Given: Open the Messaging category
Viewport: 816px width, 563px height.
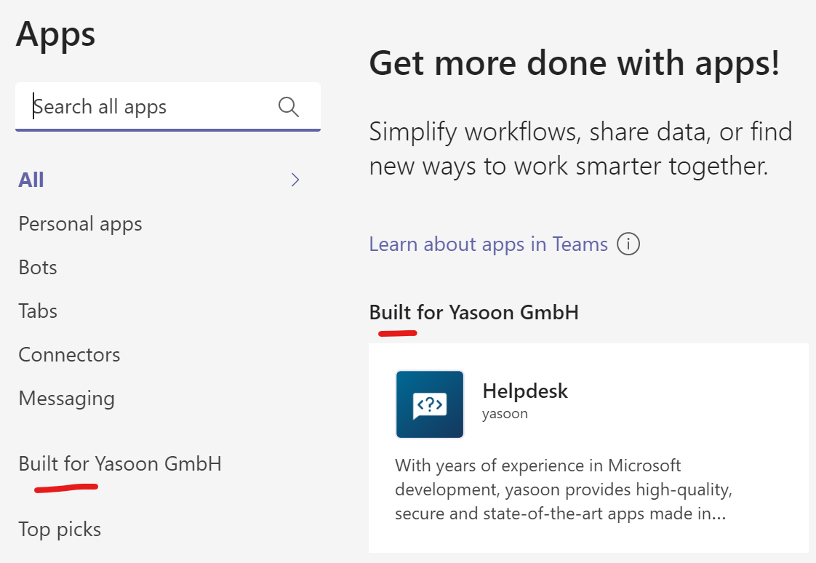Looking at the screenshot, I should point(66,399).
